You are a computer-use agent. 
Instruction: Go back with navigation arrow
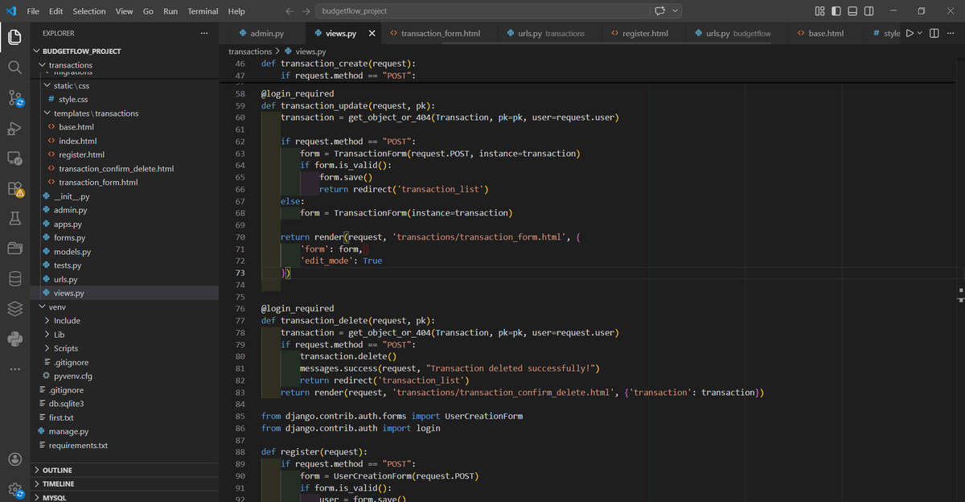point(290,11)
